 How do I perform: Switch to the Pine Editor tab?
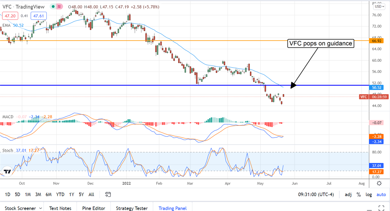(x=93, y=208)
